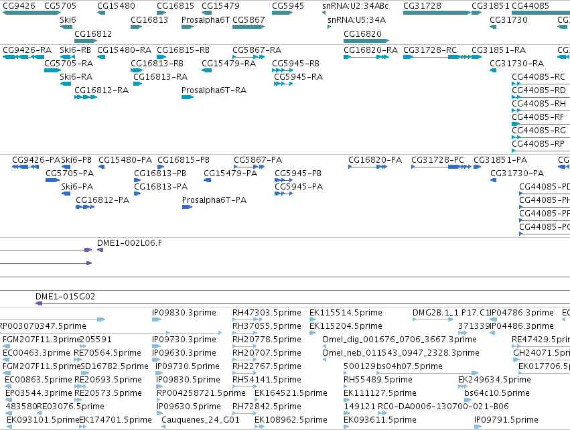Select the CG31728-RC transcript label
This screenshot has height=430, width=570.
(430, 50)
